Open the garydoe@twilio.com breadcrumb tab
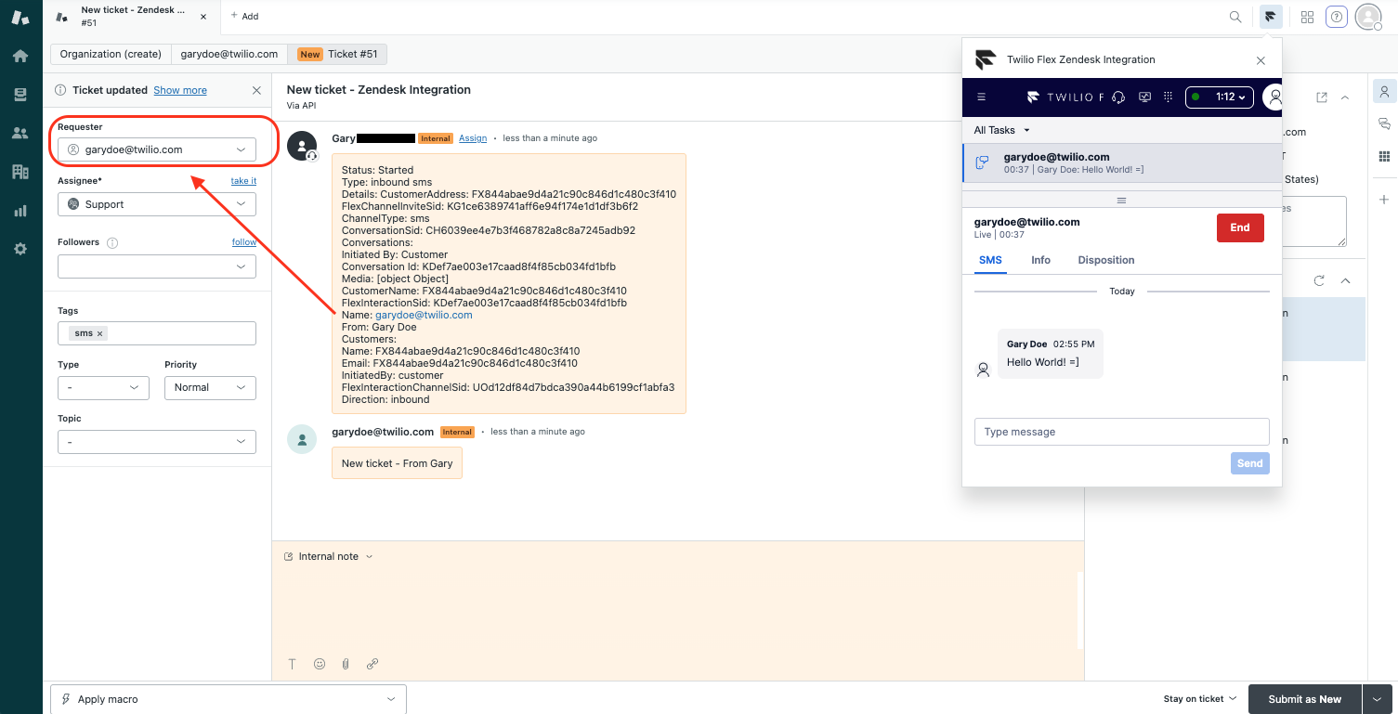Screen dimensions: 1398x714 229,54
